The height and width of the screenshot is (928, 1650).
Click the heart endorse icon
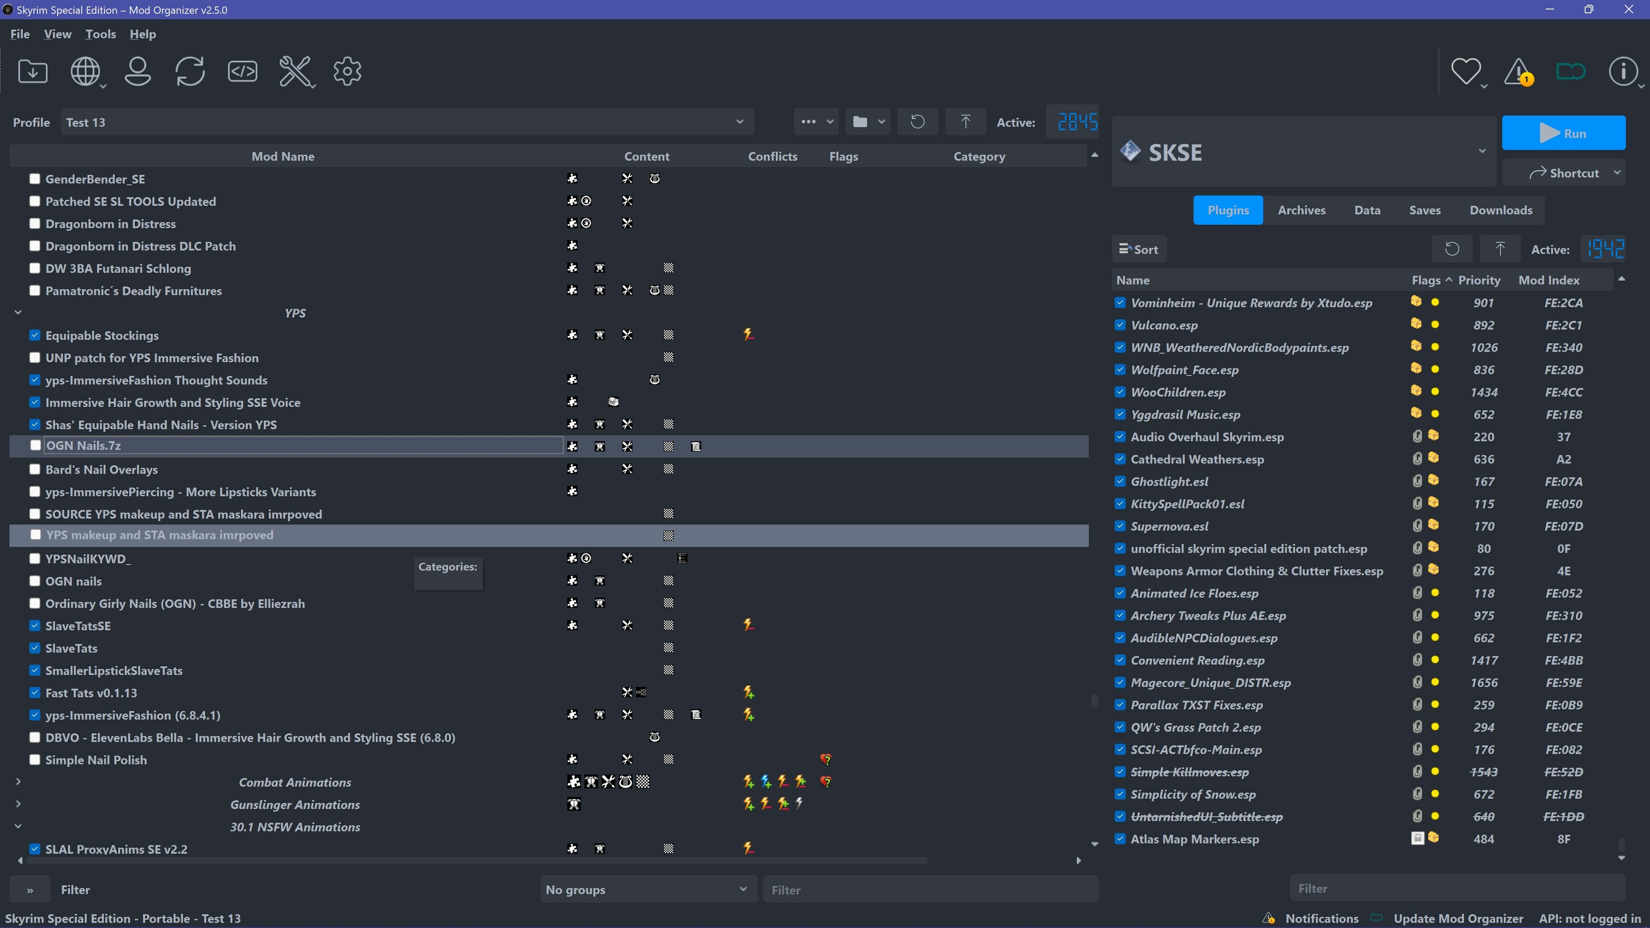pyautogui.click(x=1466, y=71)
